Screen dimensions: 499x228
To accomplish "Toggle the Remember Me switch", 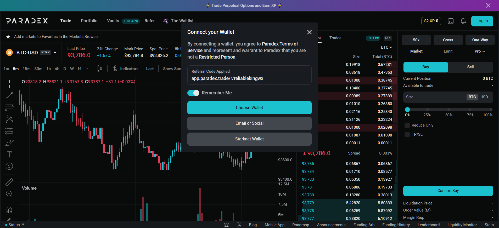I will click(193, 93).
